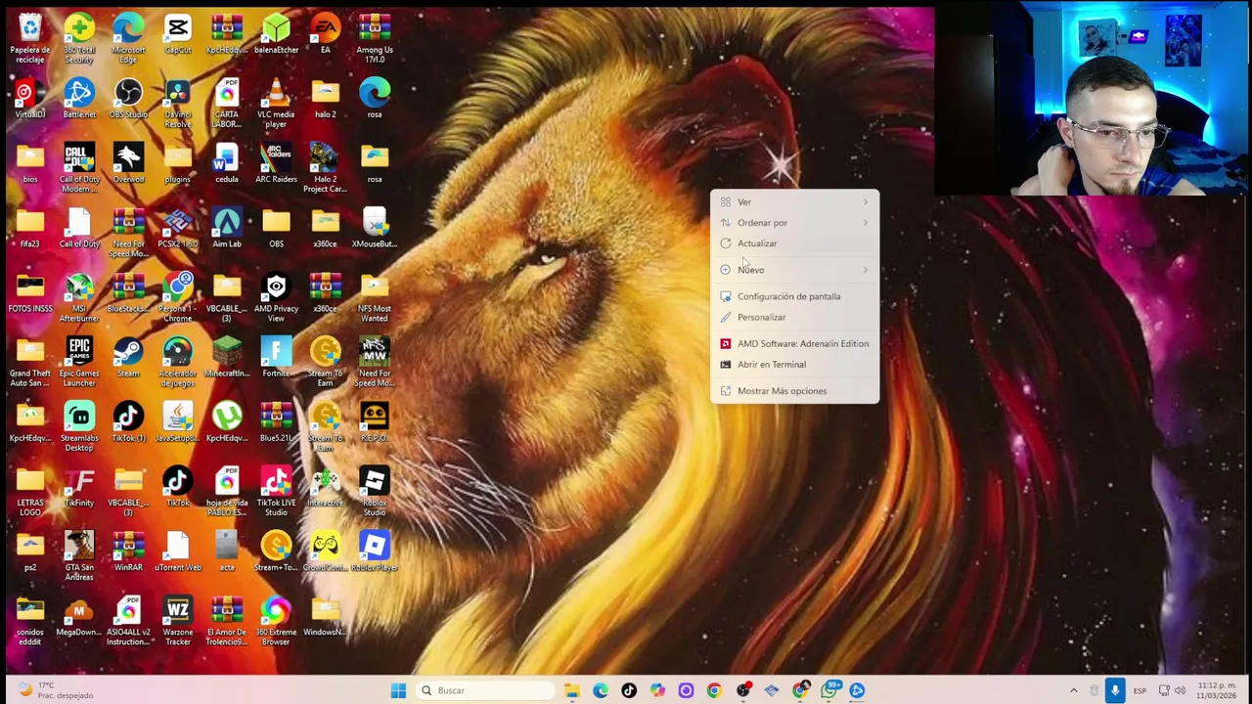Image resolution: width=1252 pixels, height=704 pixels.
Task: Select the MSI Afterburner icon
Action: pos(79,297)
